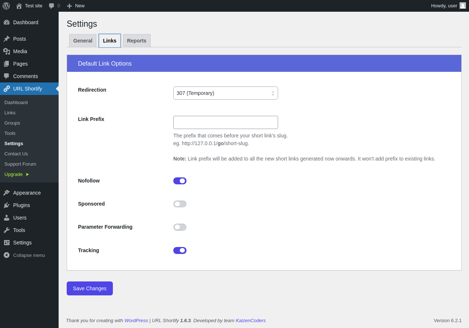Switch to the General tab

(x=83, y=41)
